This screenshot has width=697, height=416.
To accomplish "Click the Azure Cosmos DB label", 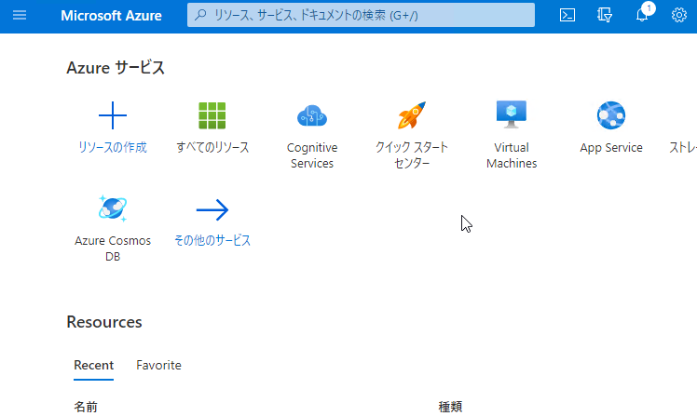I will click(x=113, y=248).
